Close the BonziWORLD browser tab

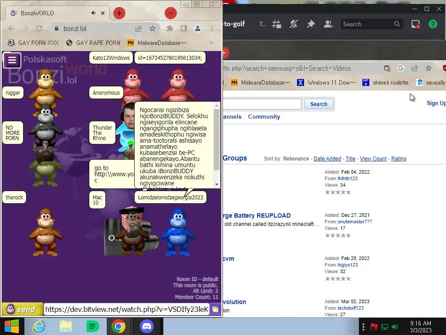point(103,13)
